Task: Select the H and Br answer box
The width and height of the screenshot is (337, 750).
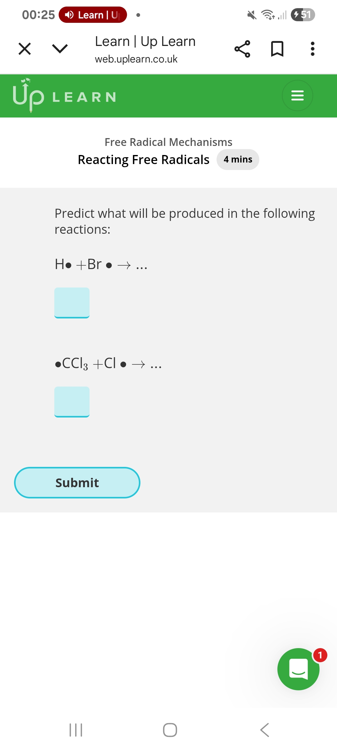Action: point(72,303)
